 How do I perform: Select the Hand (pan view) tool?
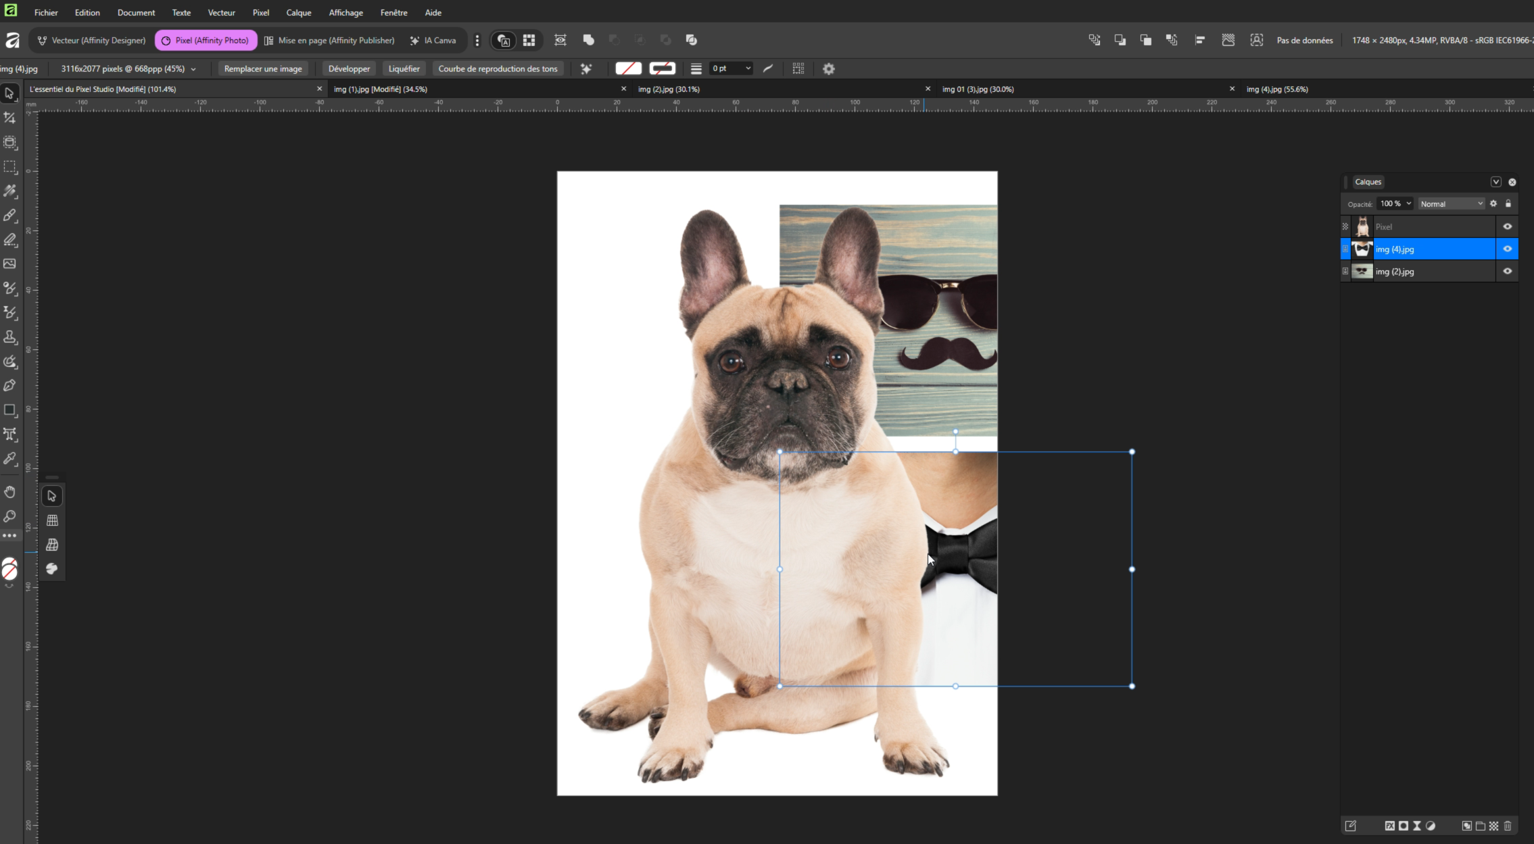coord(9,492)
